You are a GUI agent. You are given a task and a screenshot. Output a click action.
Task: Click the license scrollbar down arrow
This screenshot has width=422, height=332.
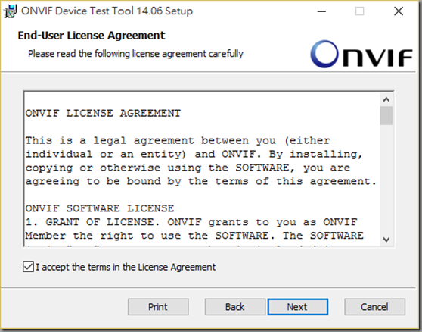point(386,240)
